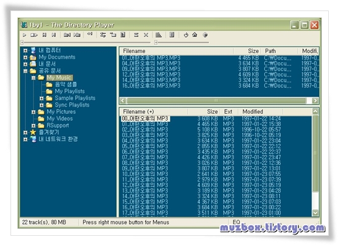Screen dimensions: 338x245
Task: Expand the 내 네트워크 환경 node
Action: click(25, 140)
